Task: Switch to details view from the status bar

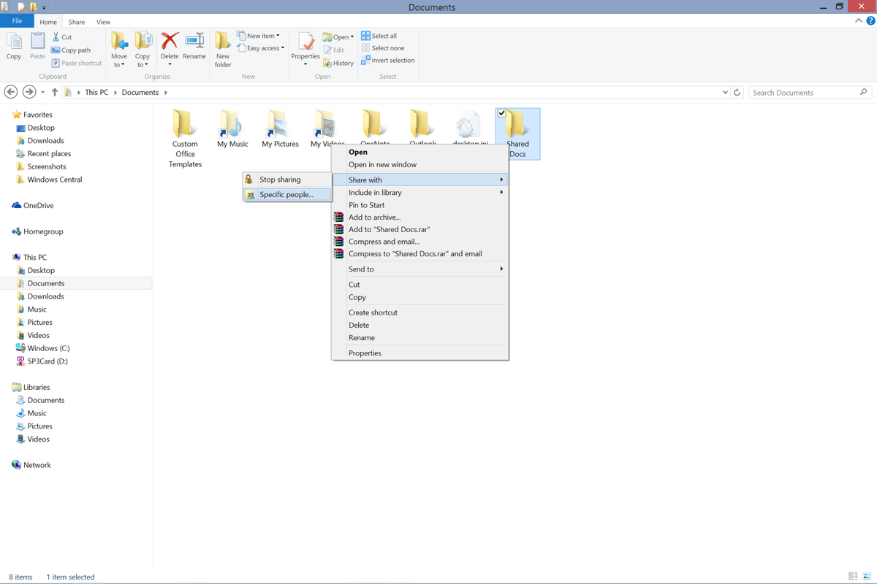Action: tap(852, 577)
